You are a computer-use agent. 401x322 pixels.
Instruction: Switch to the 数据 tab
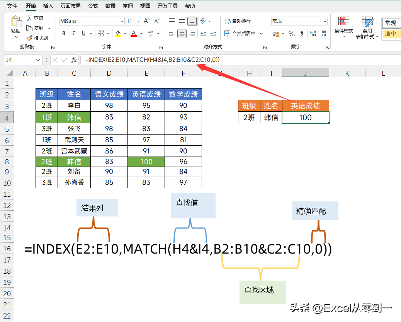[110, 6]
